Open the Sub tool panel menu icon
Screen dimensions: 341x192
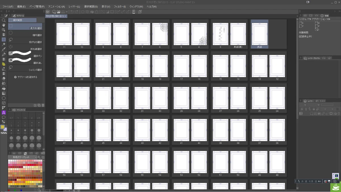pyautogui.click(x=9, y=15)
